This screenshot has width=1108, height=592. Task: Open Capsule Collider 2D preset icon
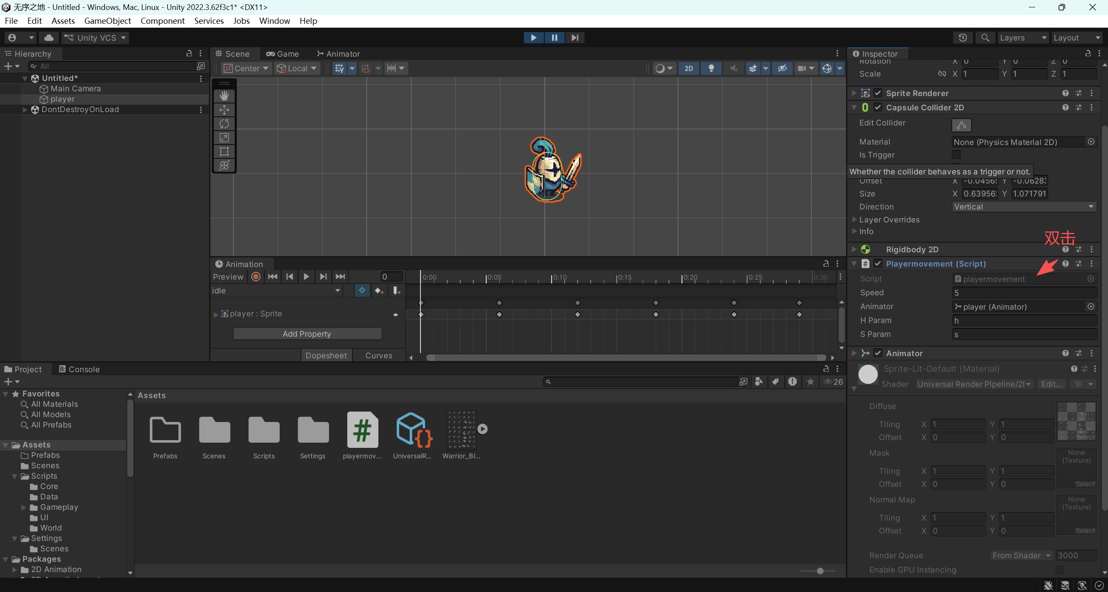pos(1079,108)
